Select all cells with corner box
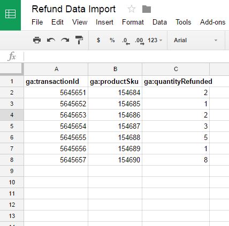Image resolution: width=229 pixels, height=226 pixels. [12, 69]
